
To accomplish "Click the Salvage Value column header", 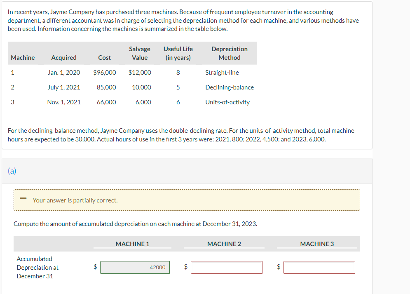I will click(x=140, y=53).
